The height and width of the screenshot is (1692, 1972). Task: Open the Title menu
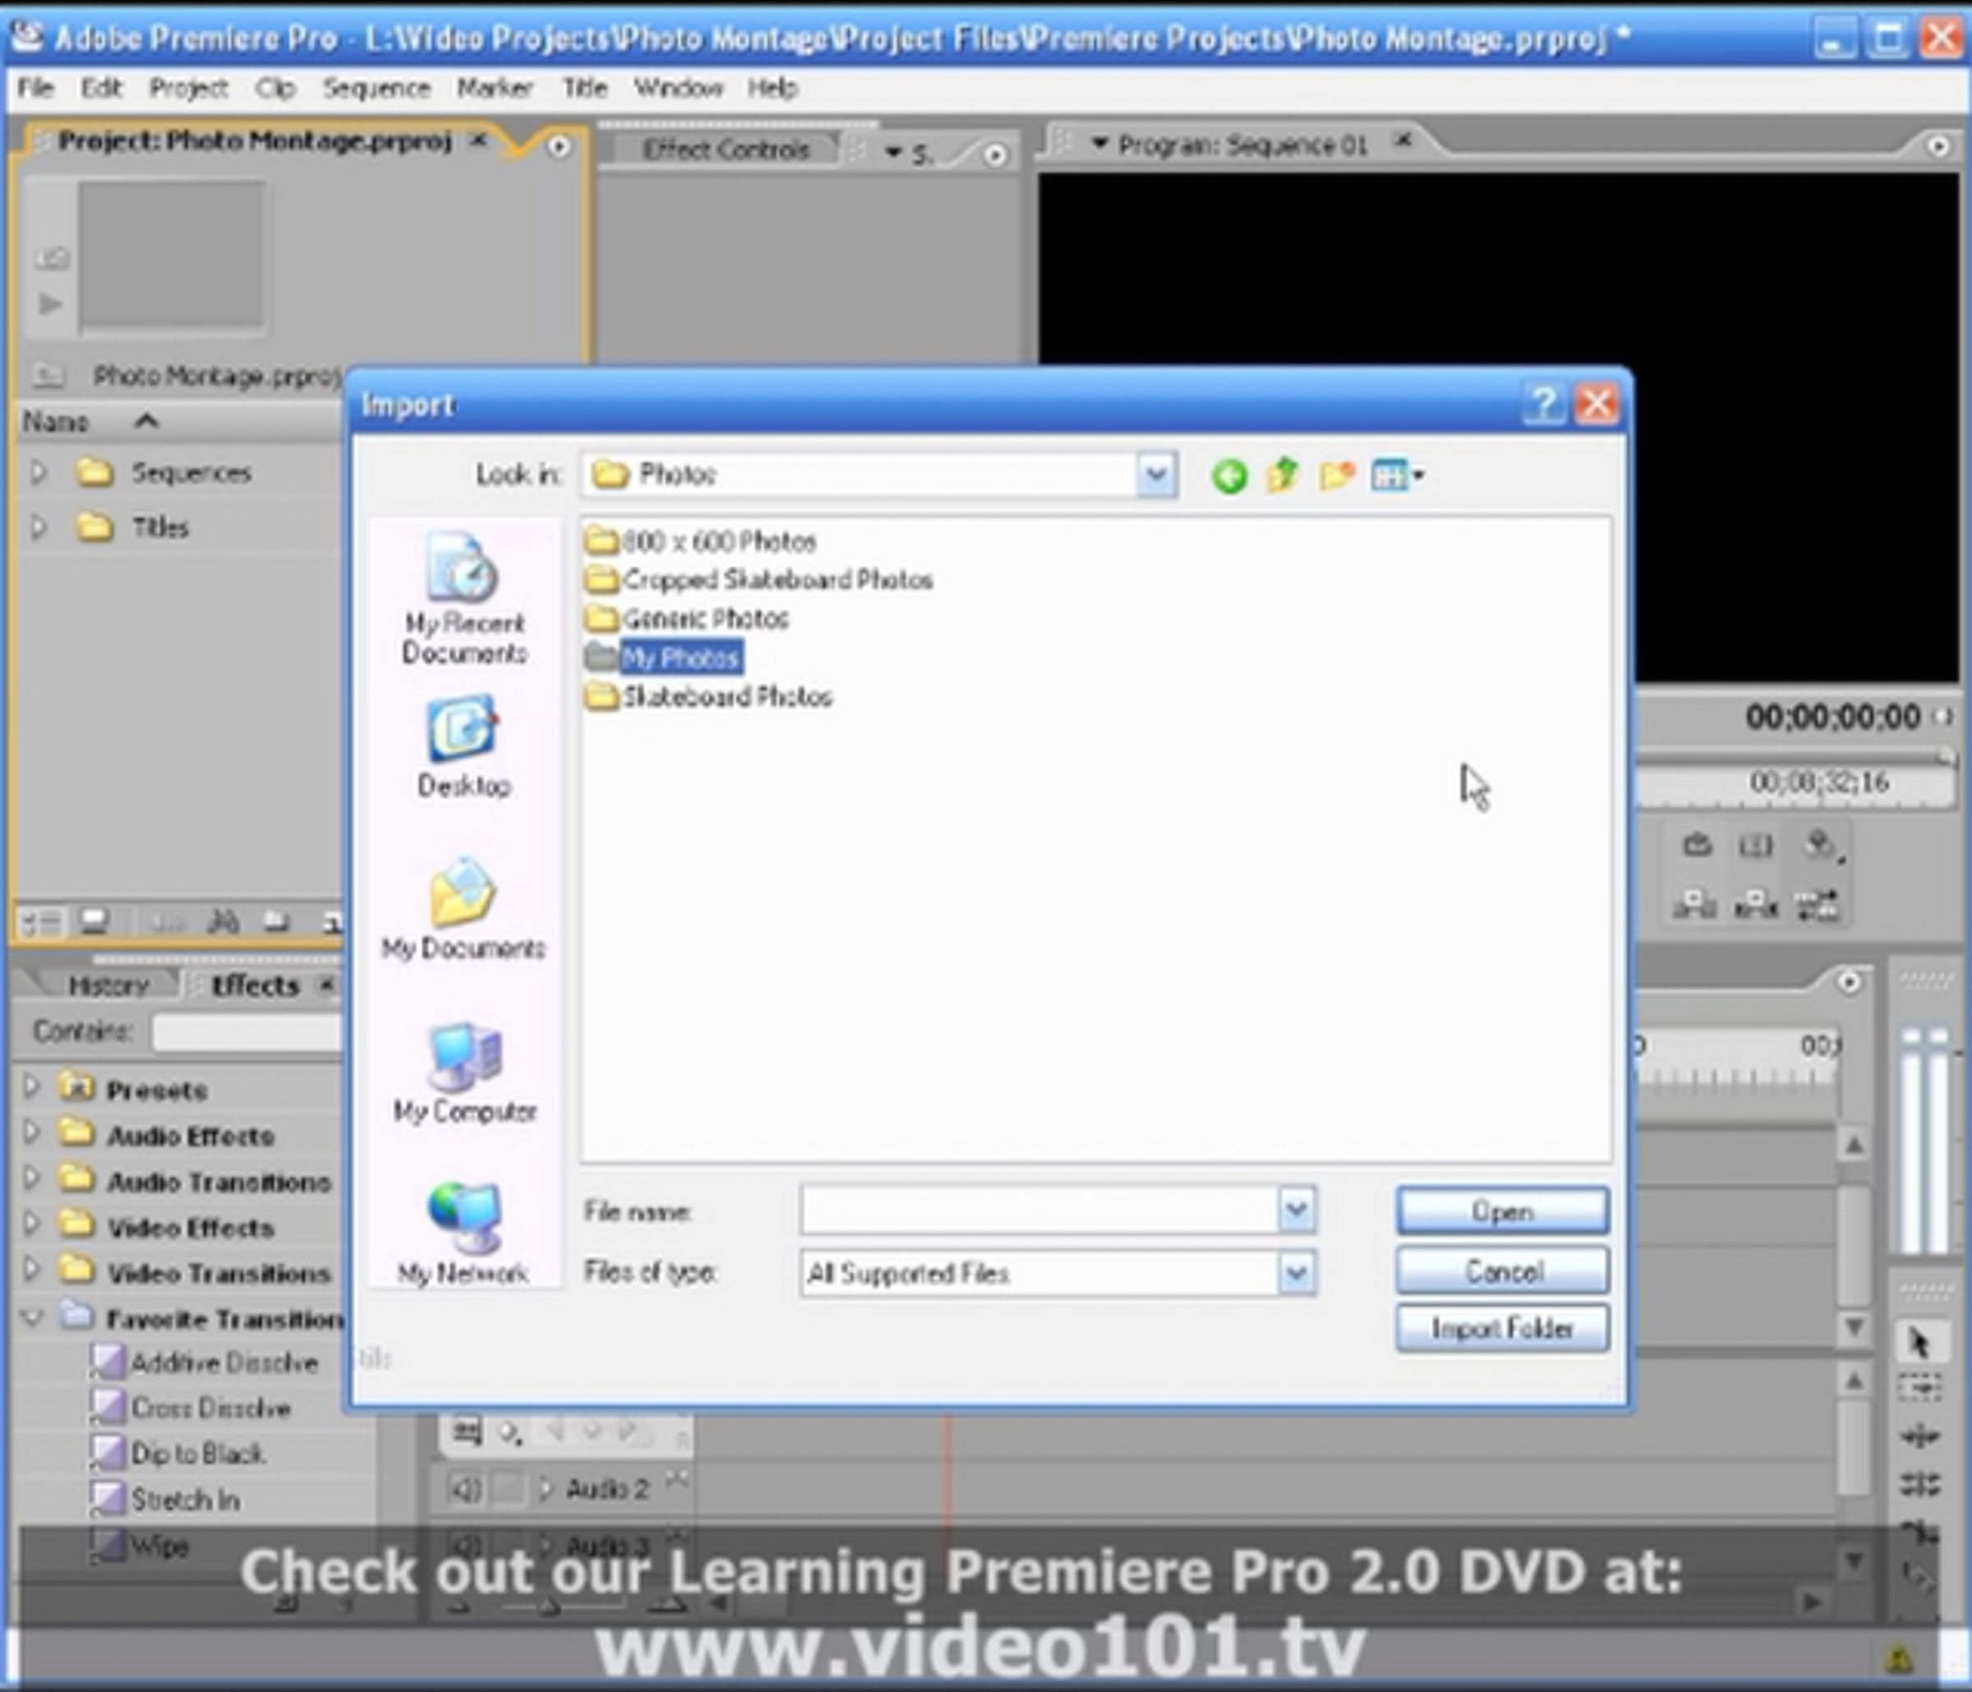point(583,88)
